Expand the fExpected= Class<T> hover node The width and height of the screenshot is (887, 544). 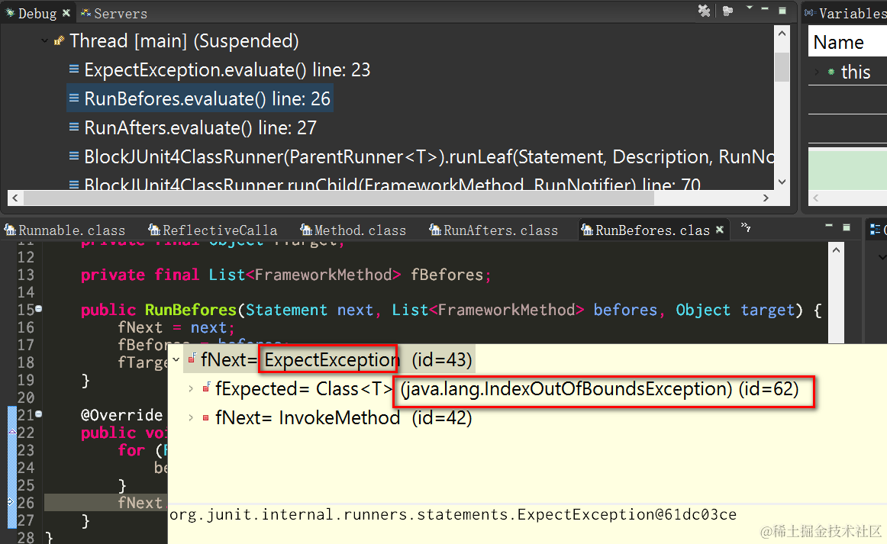pos(191,388)
